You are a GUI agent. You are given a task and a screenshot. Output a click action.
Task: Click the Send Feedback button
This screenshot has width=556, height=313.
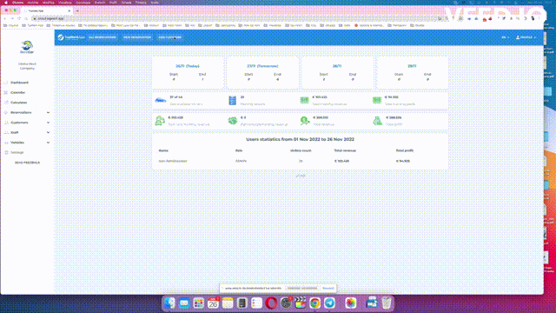click(27, 163)
